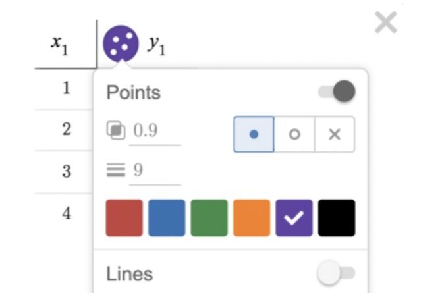Click the checked purple color swatch
The height and width of the screenshot is (293, 440).
tap(294, 218)
